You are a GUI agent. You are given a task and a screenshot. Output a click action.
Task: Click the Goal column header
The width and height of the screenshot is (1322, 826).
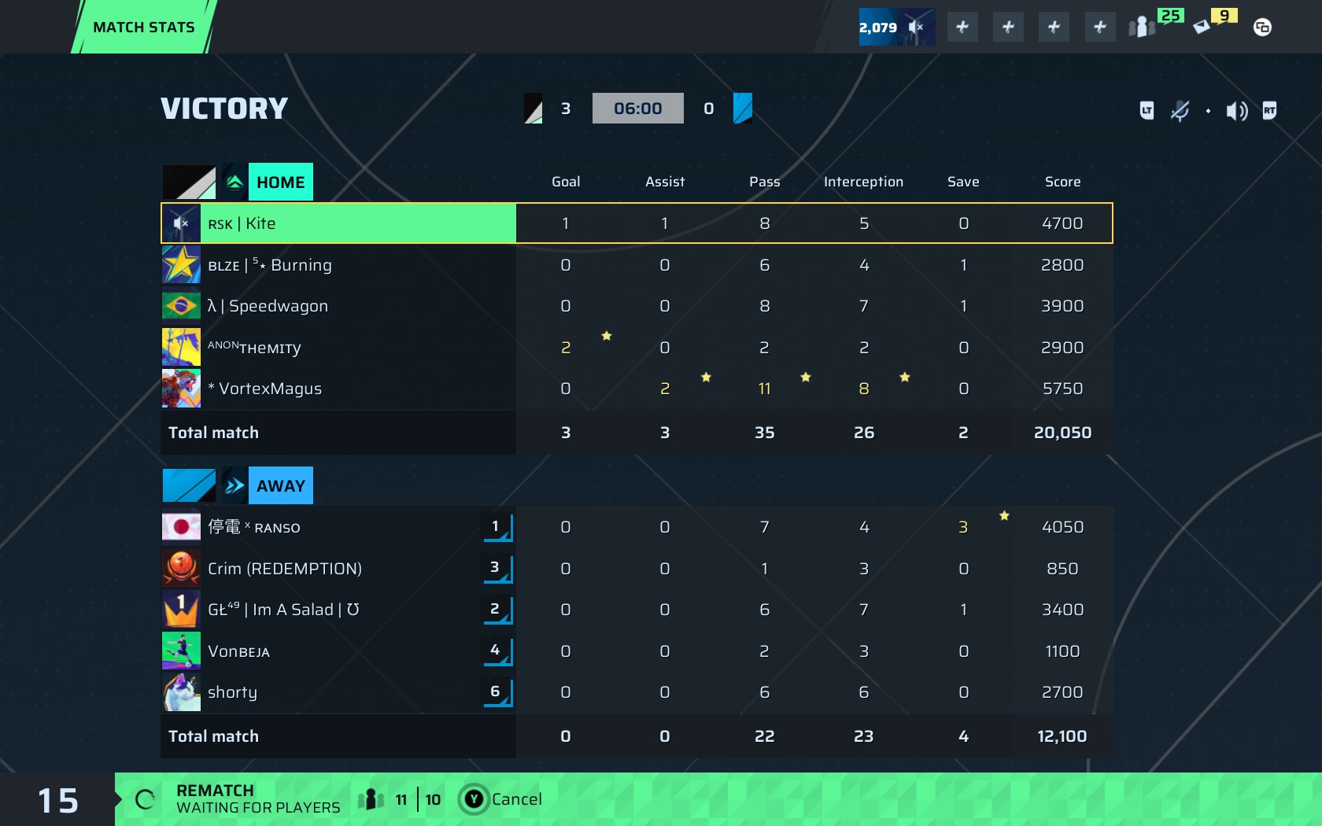pyautogui.click(x=566, y=182)
